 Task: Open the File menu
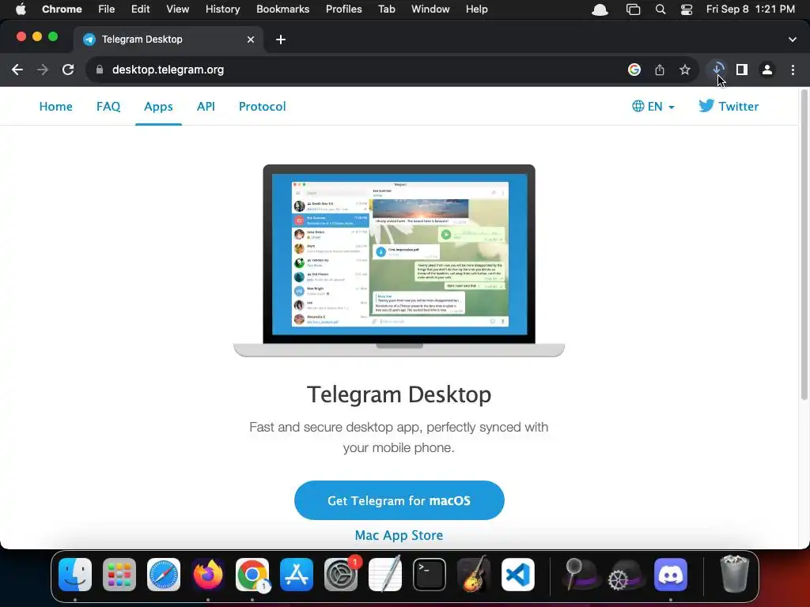click(x=107, y=9)
